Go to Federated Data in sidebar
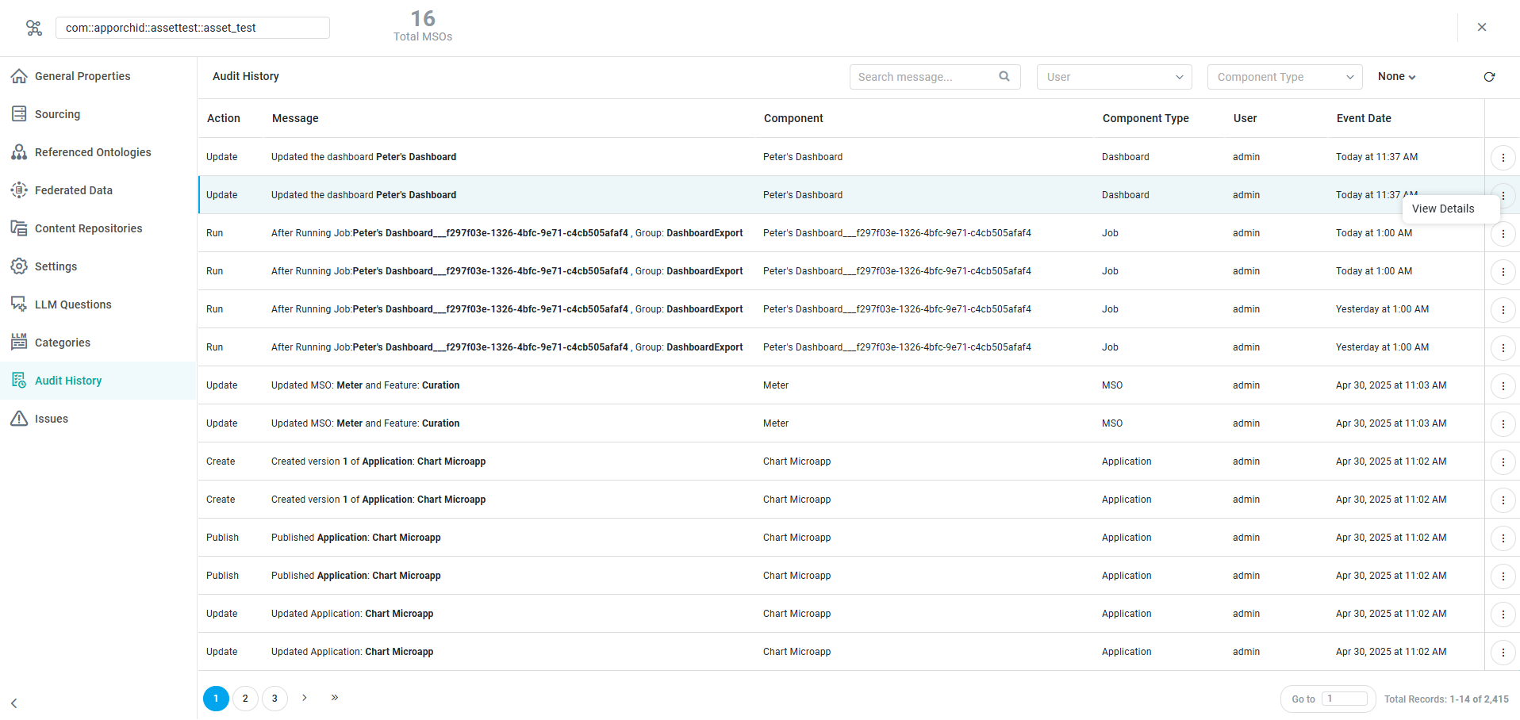Viewport: 1520px width, 720px height. 73,190
